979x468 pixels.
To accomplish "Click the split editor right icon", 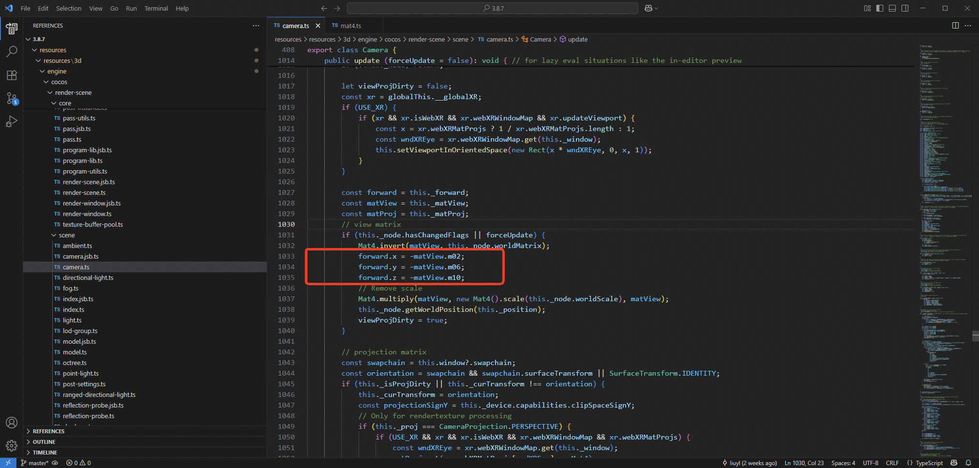I will [955, 26].
